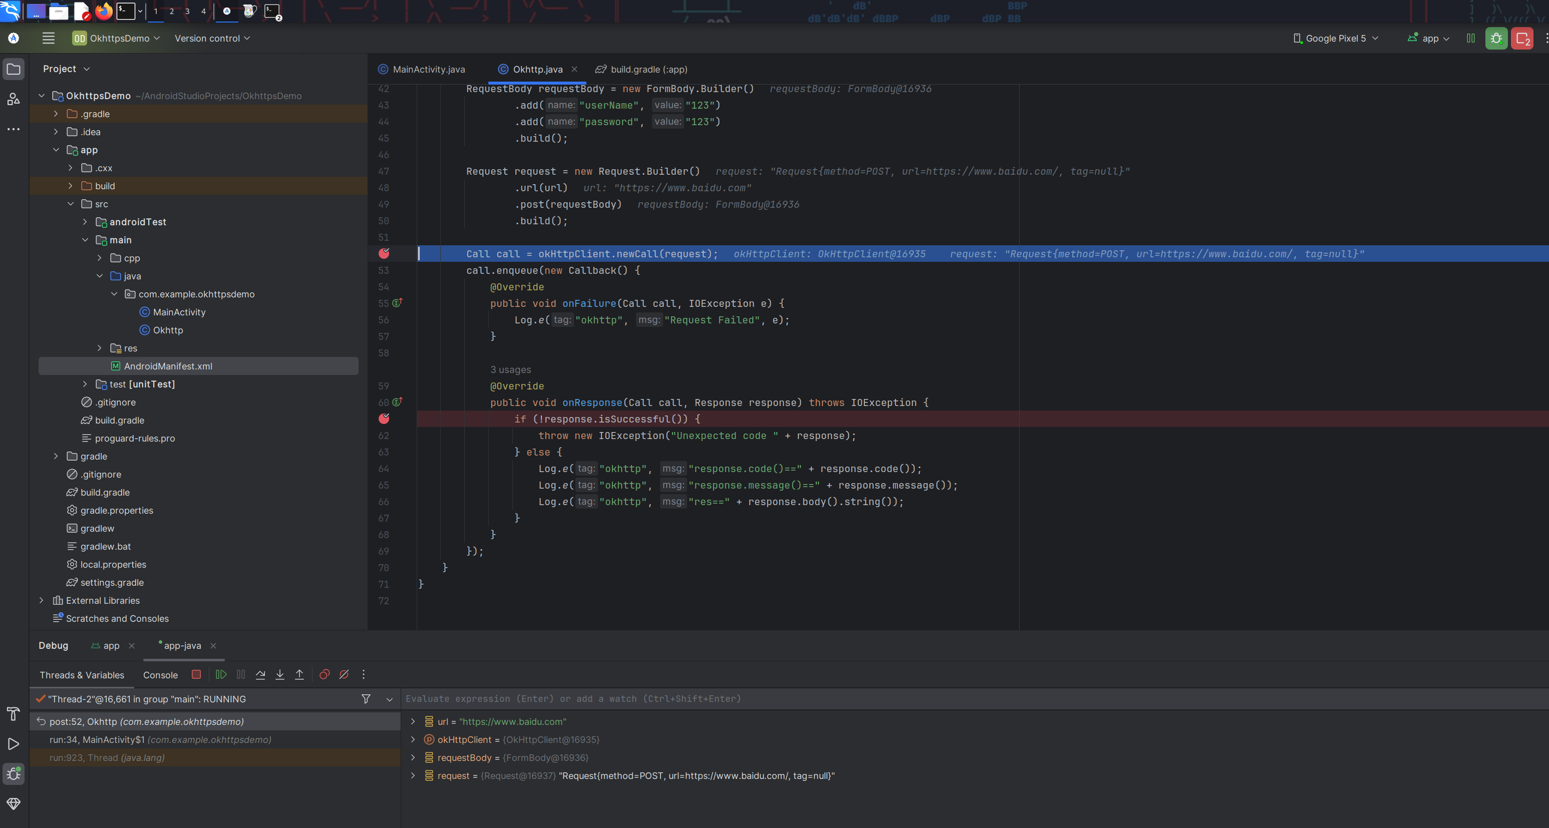Viewport: 1549px width, 828px height.
Task: Toggle breakpoint on line 52
Action: pos(384,254)
